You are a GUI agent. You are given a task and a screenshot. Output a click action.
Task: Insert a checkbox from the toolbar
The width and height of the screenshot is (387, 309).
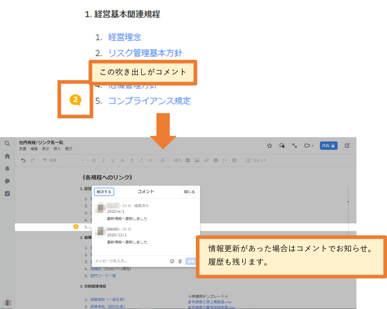click(187, 160)
